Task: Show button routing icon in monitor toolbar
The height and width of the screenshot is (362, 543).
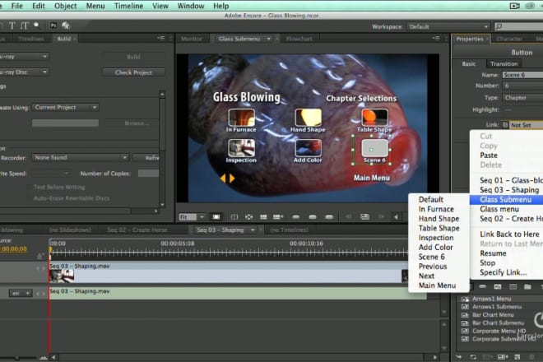Action: coord(248,217)
